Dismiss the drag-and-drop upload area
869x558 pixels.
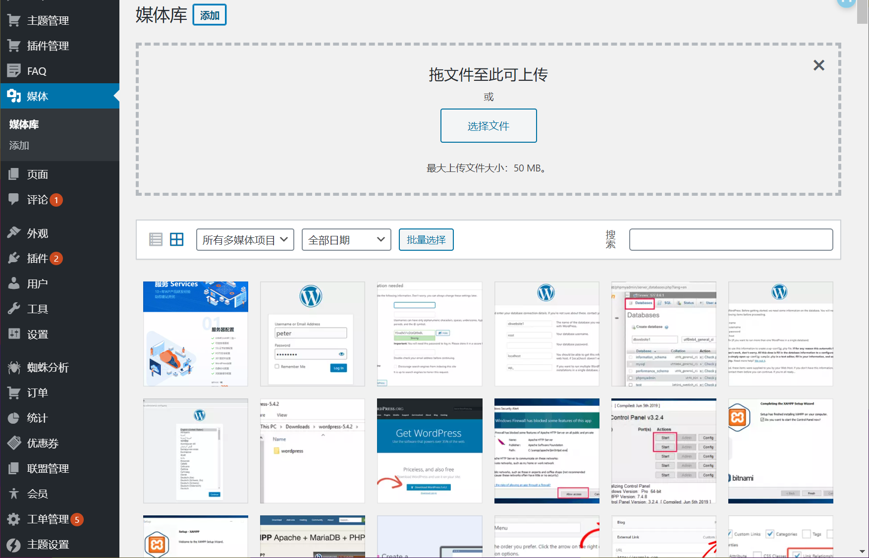click(818, 65)
